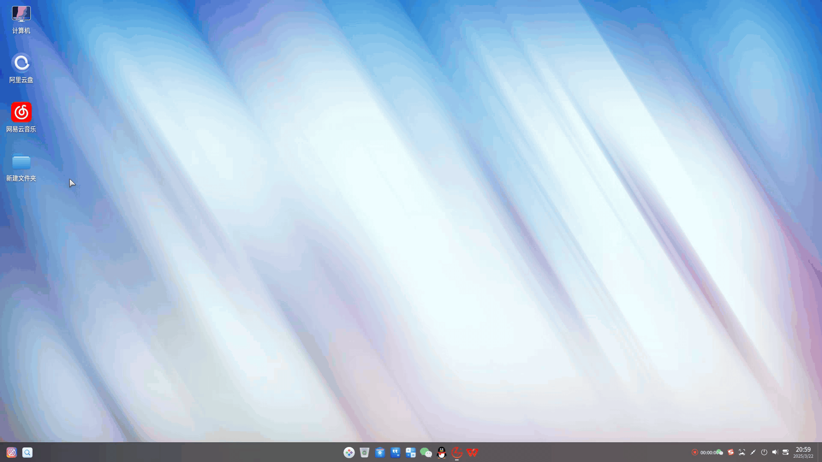Select the 阿里云盘 desktop icon
Image resolution: width=822 pixels, height=462 pixels.
21,68
